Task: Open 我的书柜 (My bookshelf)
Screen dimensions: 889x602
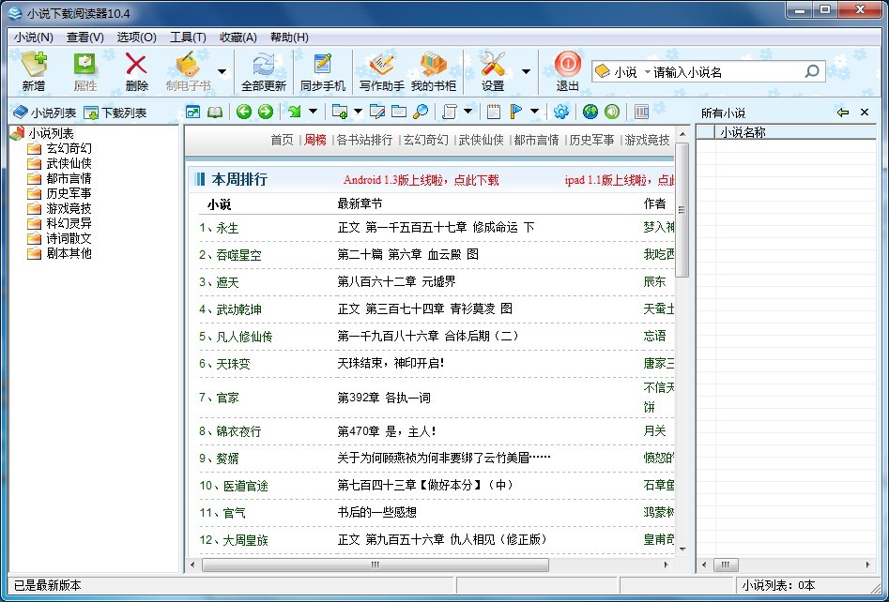Action: click(433, 71)
